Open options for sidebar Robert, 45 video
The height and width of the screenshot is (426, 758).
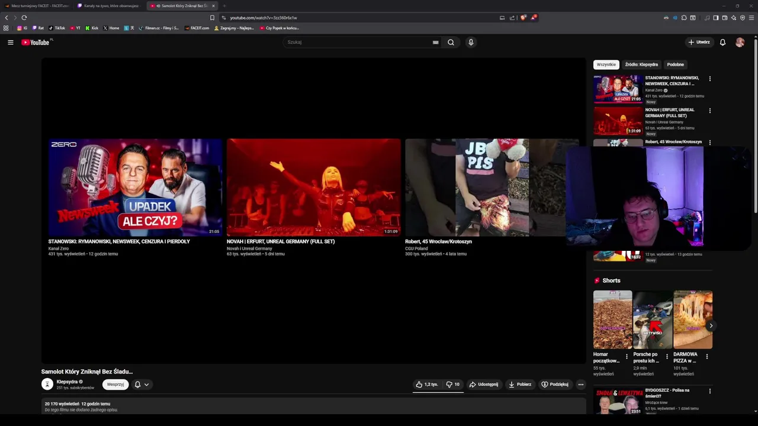pyautogui.click(x=709, y=143)
